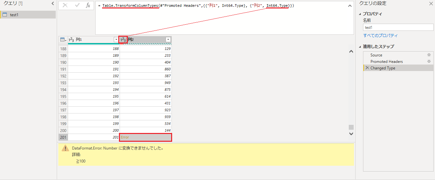Image resolution: width=435 pixels, height=180 pixels.
Task: Select the 列1 column header
Action: click(x=94, y=40)
